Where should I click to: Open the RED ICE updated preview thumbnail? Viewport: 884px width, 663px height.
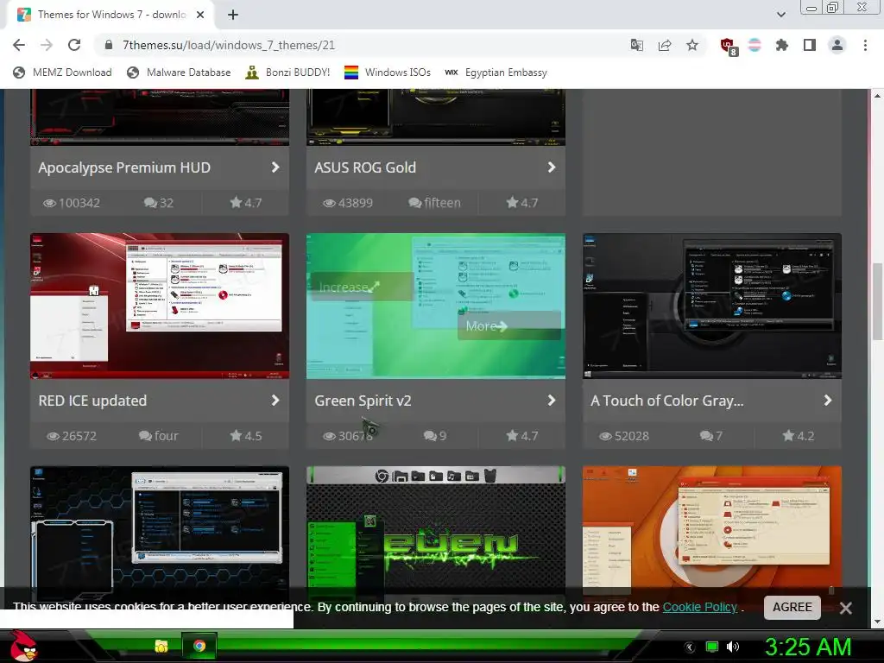pos(160,306)
